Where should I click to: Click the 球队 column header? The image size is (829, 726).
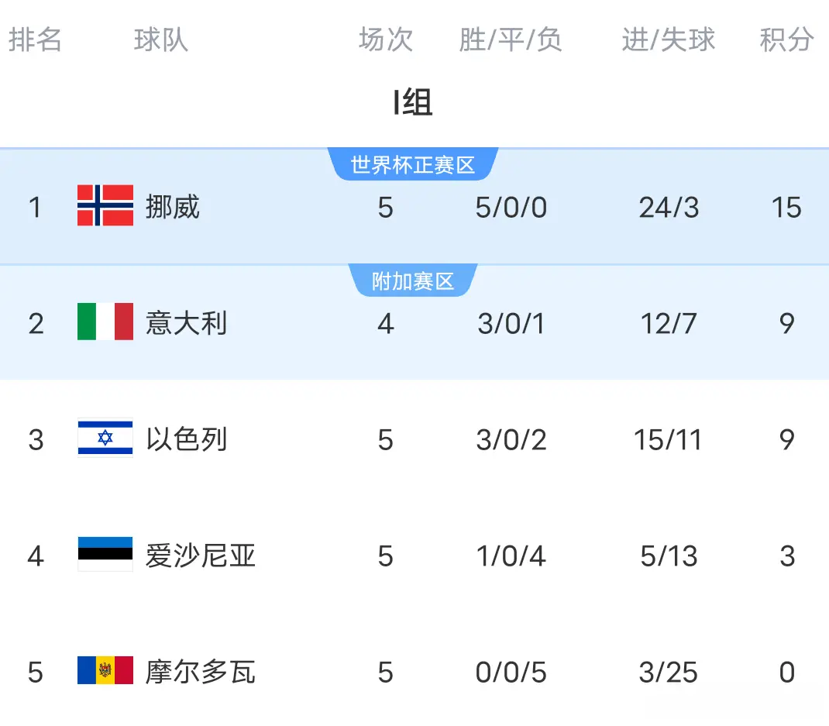click(160, 40)
